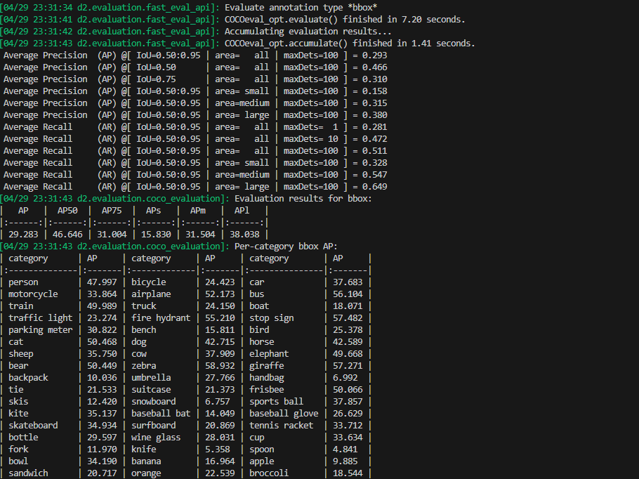
Task: Click the 'bowl' category cell
Action: (x=18, y=461)
